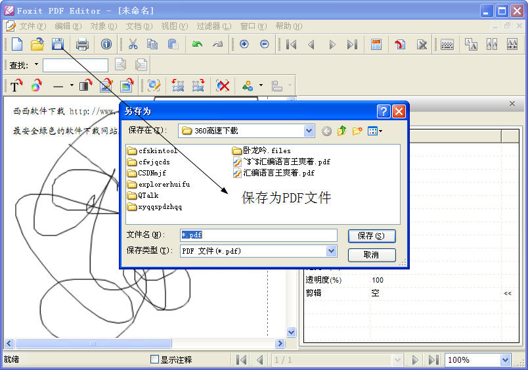The height and width of the screenshot is (370, 528).
Task: Click the vertical scrollbar down arrow
Action: (292, 332)
